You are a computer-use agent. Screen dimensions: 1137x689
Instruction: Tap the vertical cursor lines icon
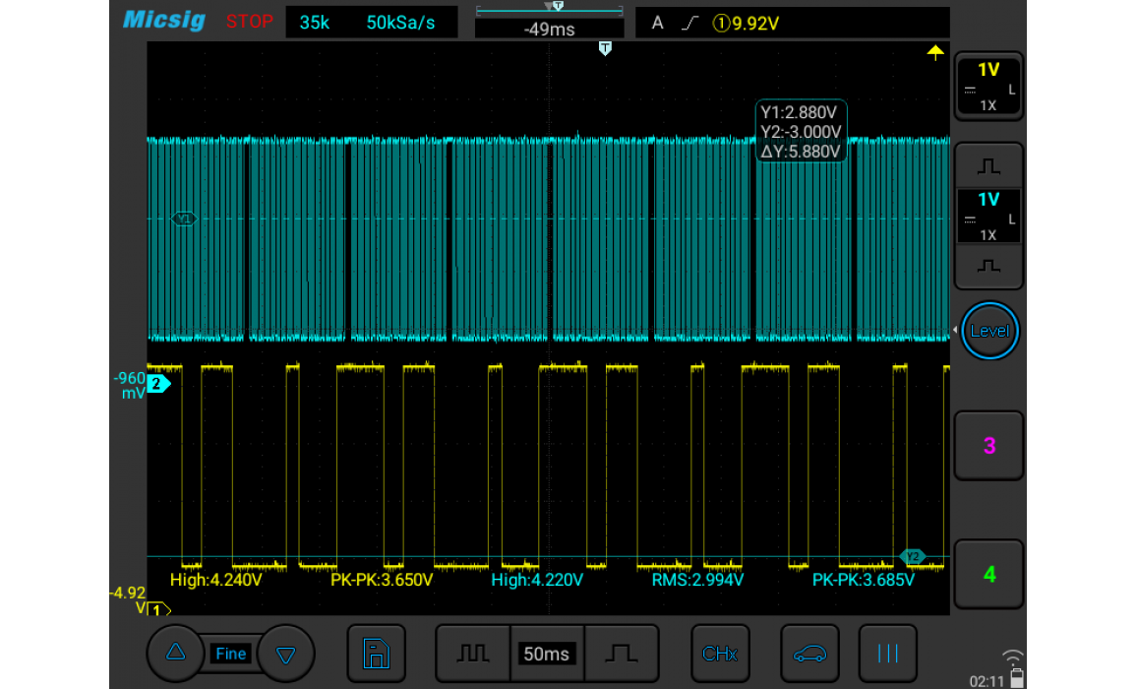coord(887,654)
